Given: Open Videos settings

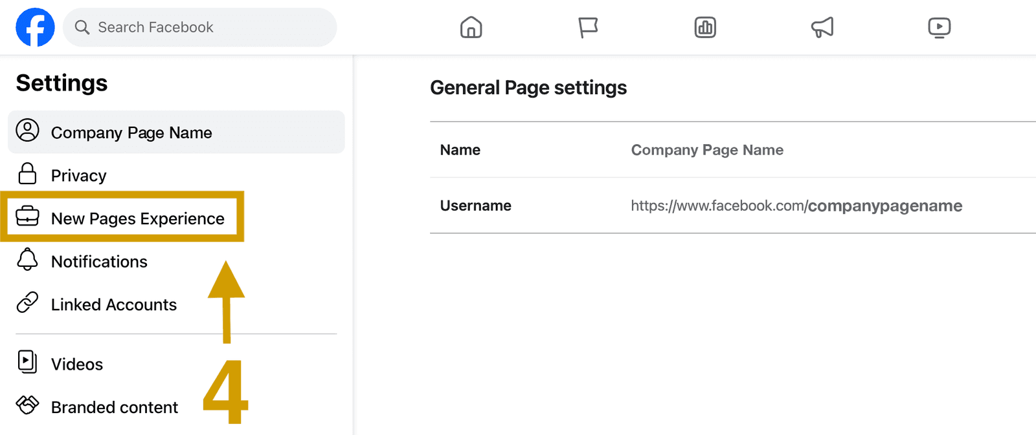Looking at the screenshot, I should 77,365.
